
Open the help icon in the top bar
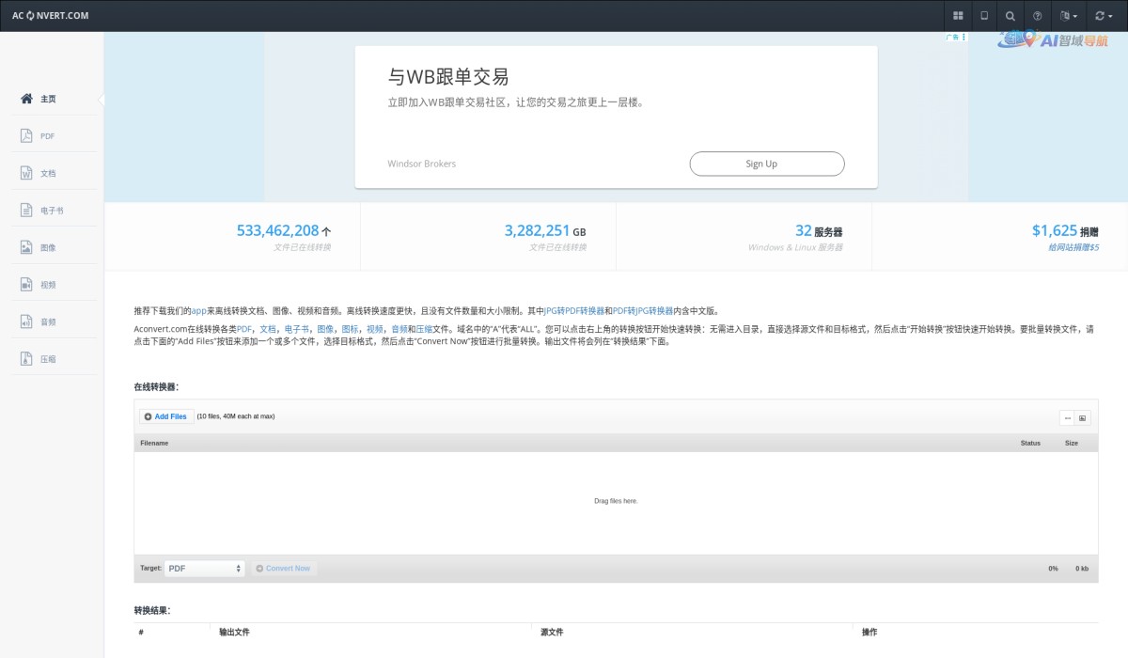(1038, 15)
